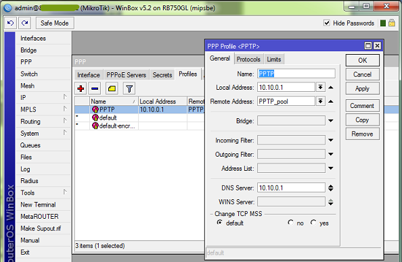Select the Profiles tab

click(x=187, y=74)
